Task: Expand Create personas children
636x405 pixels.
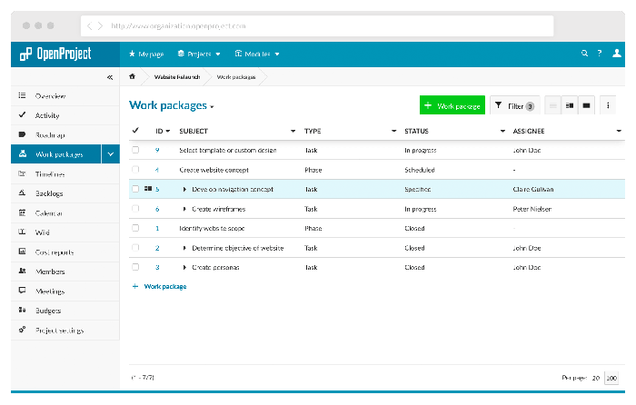Action: click(184, 267)
